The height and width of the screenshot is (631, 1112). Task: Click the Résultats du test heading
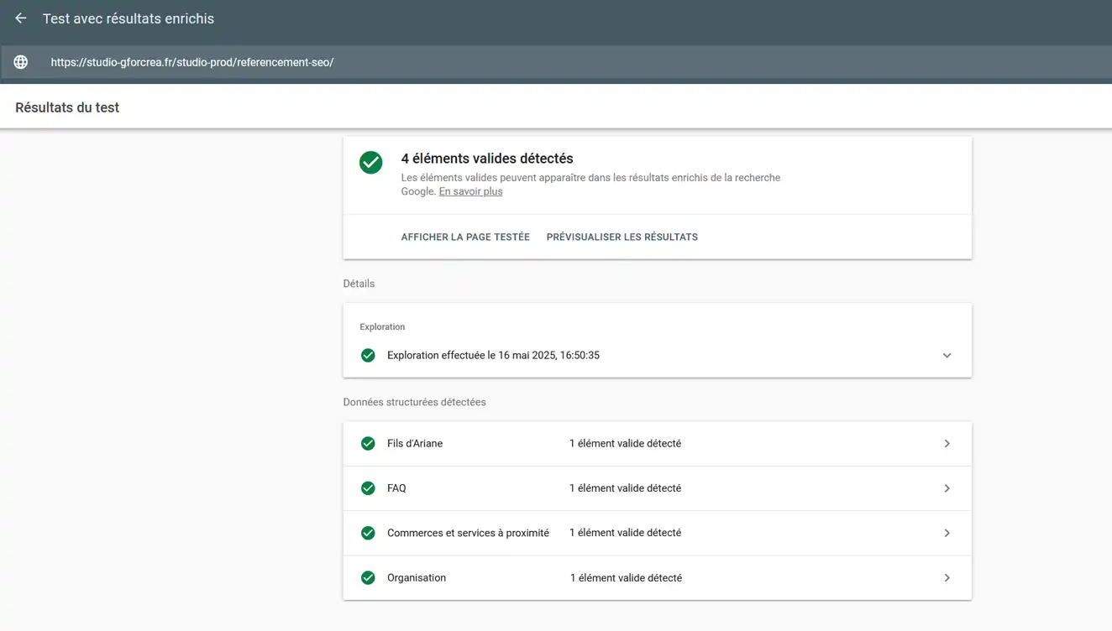pyautogui.click(x=67, y=107)
